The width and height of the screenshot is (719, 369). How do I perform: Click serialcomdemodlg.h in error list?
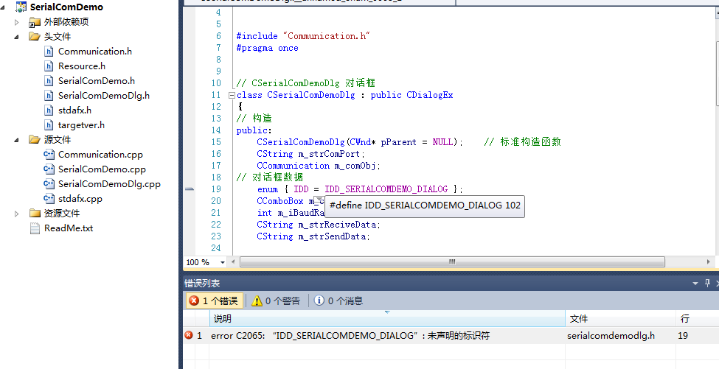[x=611, y=336]
